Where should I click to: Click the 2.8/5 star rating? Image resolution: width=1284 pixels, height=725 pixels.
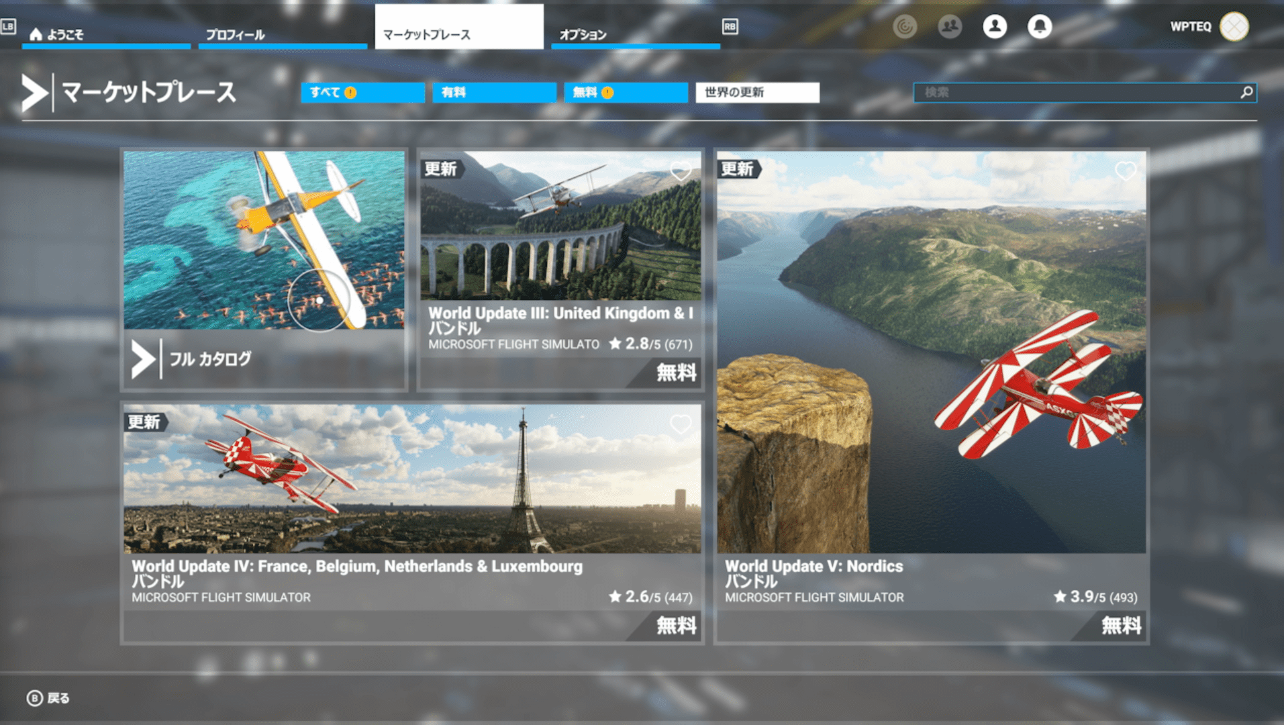[650, 344]
